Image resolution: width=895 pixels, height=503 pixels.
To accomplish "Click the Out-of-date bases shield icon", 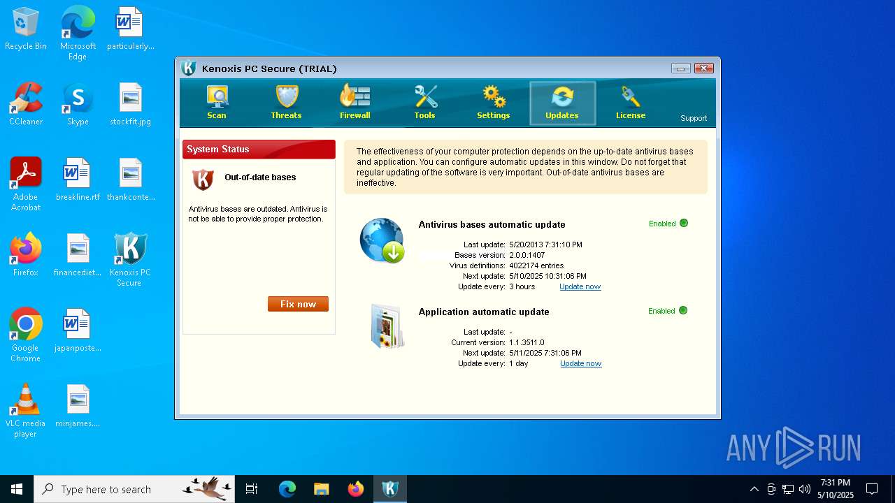I will coord(203,180).
